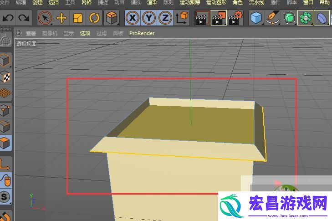Open the 模拟 menu
The image size is (332, 221).
click(x=136, y=3)
